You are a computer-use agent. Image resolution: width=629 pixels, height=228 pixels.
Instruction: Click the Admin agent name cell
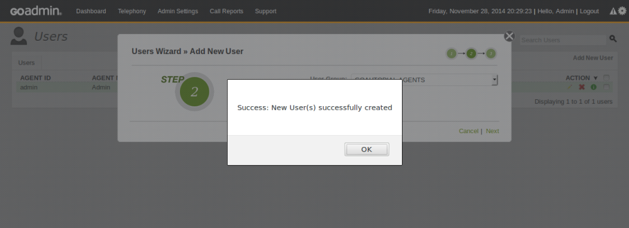pos(101,87)
